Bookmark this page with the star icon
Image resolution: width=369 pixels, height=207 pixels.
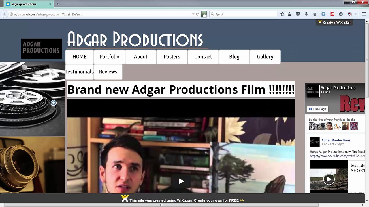tap(282, 14)
